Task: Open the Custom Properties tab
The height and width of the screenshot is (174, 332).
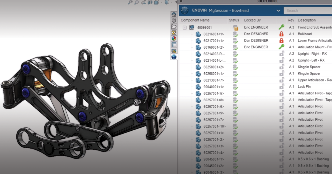Action: [174, 45]
